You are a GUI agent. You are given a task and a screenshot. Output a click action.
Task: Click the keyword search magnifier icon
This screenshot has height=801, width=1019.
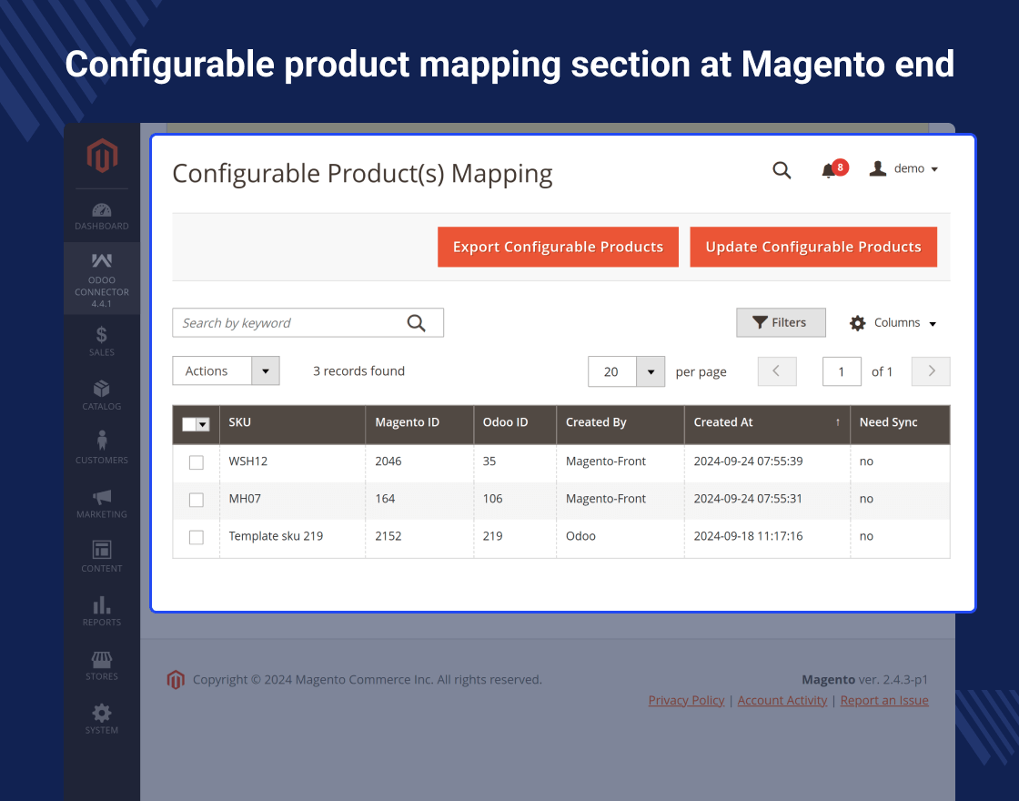coord(416,323)
